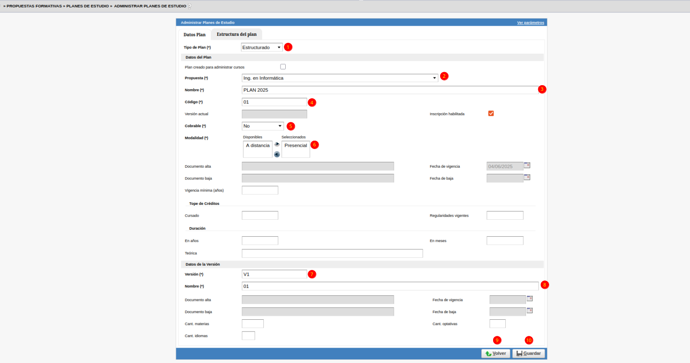Image resolution: width=690 pixels, height=363 pixels.
Task: Open calendar for version Fecha de baja
Action: tap(529, 311)
